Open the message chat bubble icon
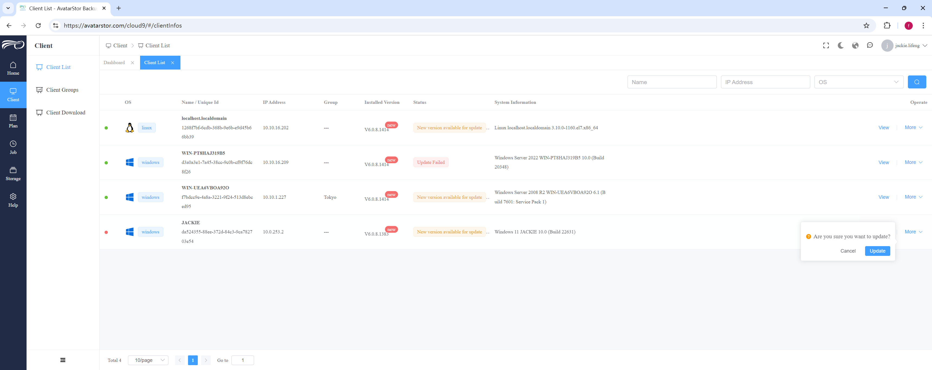 click(x=870, y=45)
